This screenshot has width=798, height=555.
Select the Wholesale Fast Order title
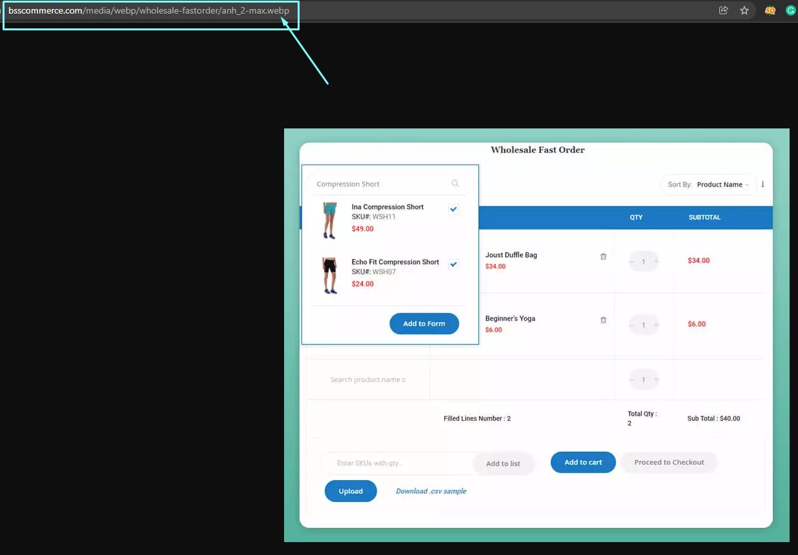[x=538, y=150]
